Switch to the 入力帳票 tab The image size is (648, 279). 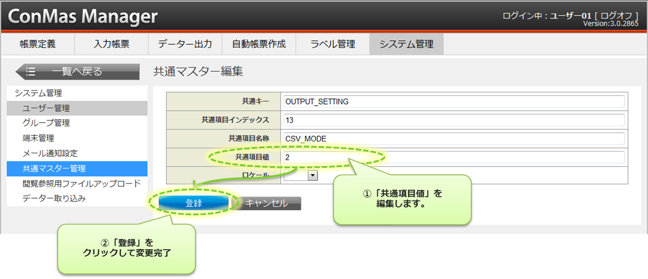111,44
